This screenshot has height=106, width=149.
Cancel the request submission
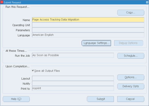coord(131,99)
